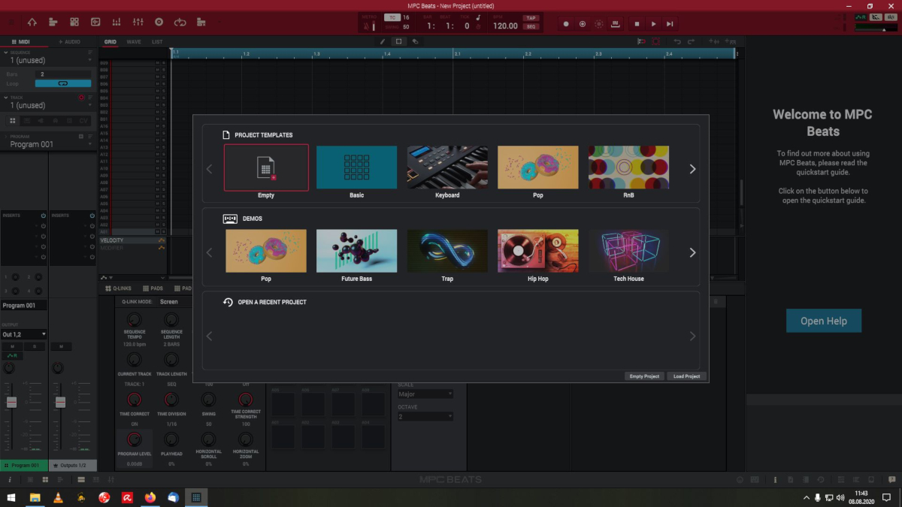Open the Next Sequence icon

point(202,23)
